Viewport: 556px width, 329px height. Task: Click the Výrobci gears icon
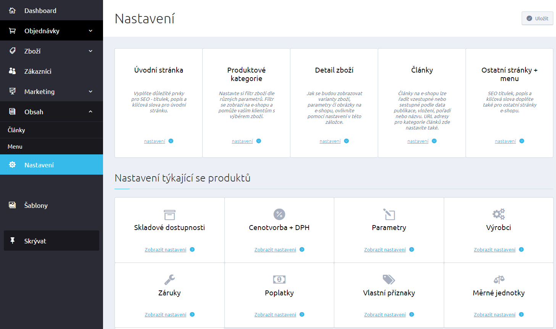point(499,214)
